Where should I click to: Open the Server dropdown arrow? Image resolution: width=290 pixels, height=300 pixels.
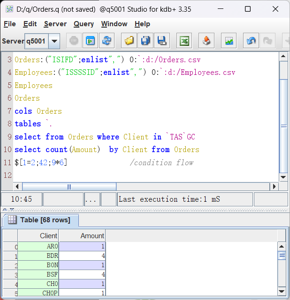tap(54, 41)
